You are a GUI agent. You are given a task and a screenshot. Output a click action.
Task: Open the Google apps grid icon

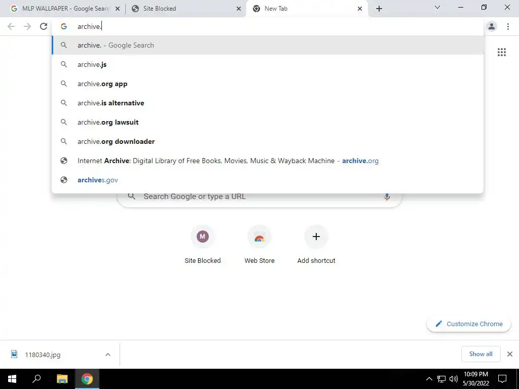[x=501, y=52]
